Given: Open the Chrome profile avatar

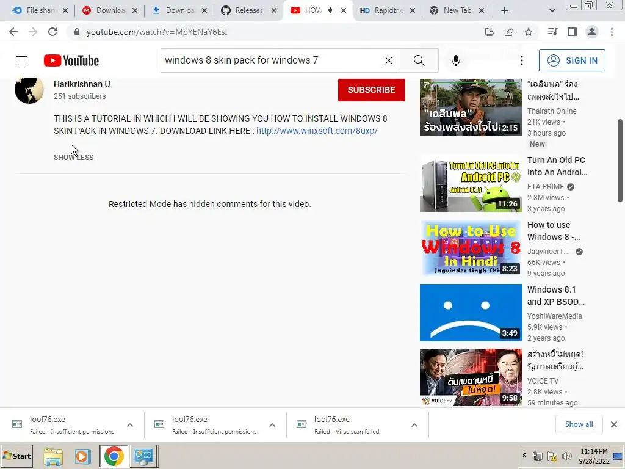Looking at the screenshot, I should click(x=592, y=32).
